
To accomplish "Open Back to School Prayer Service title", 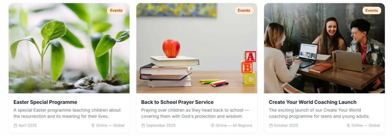I will click(x=177, y=102).
